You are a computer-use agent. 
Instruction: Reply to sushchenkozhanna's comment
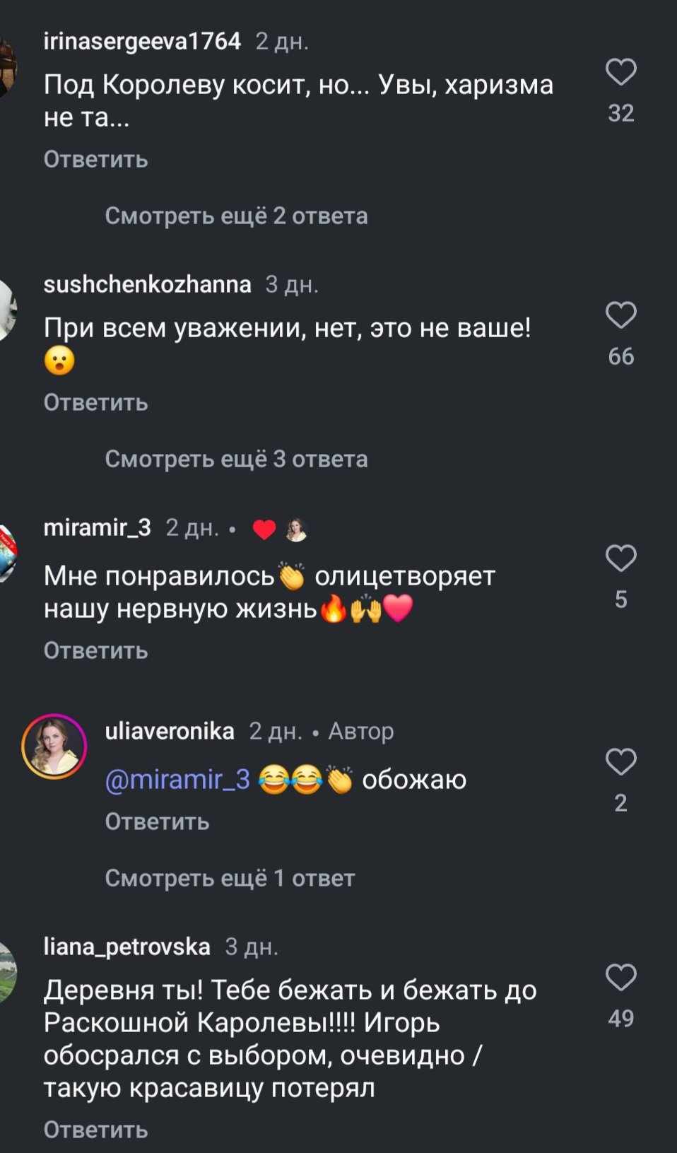(x=95, y=402)
